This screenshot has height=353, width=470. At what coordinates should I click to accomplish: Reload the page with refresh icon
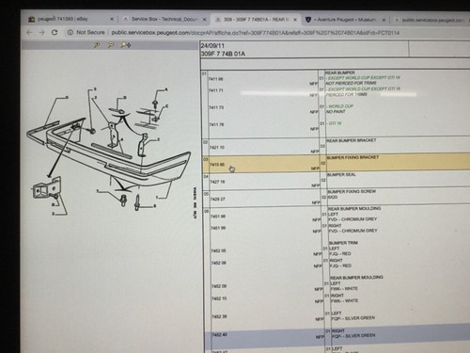[x=55, y=32]
